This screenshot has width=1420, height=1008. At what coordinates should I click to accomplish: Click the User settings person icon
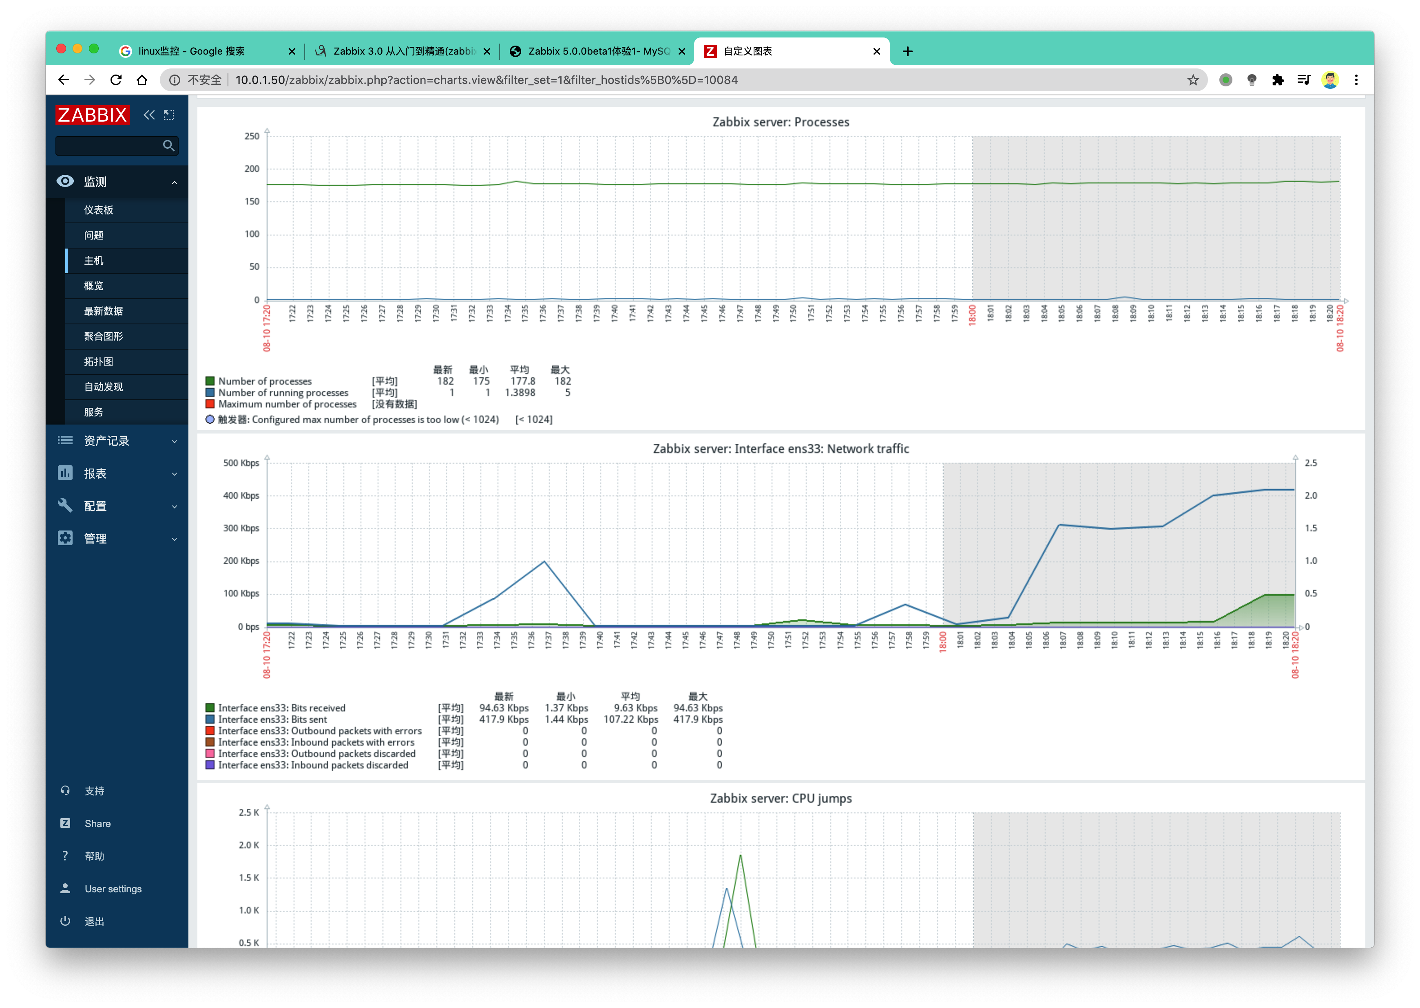65,888
